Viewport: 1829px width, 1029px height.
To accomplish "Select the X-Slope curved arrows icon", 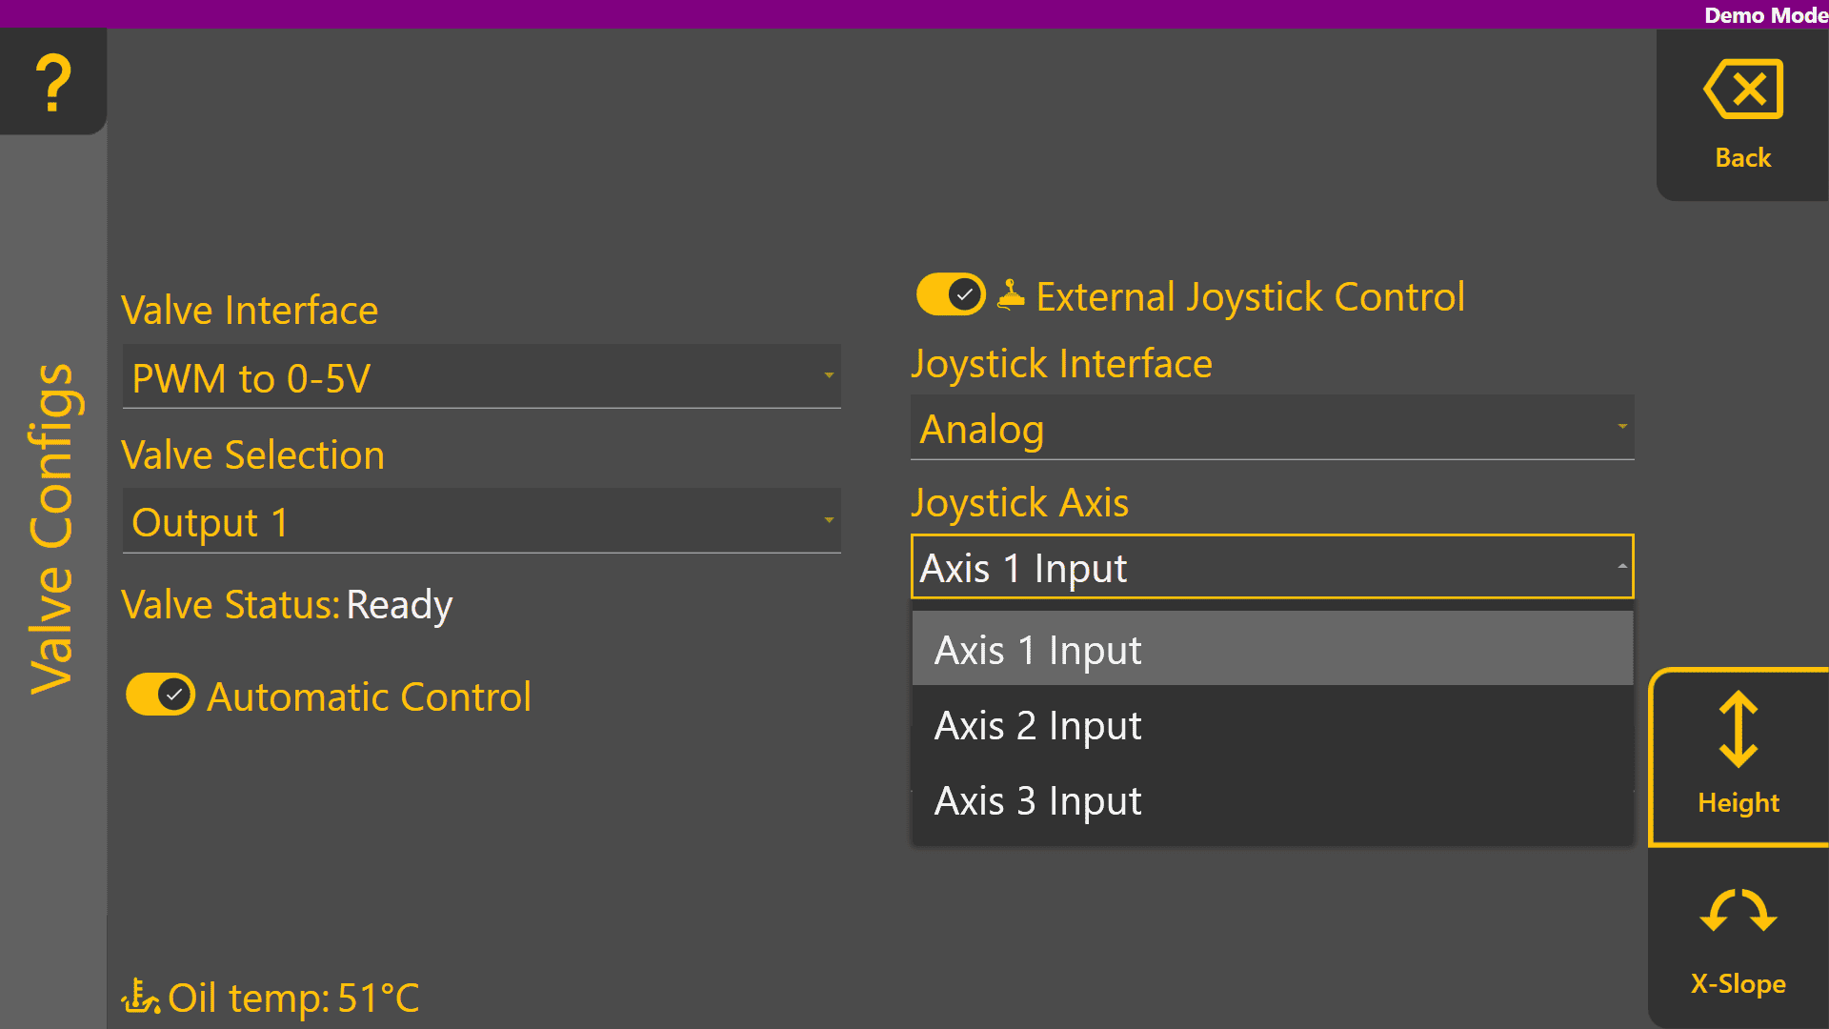I will [x=1738, y=912].
